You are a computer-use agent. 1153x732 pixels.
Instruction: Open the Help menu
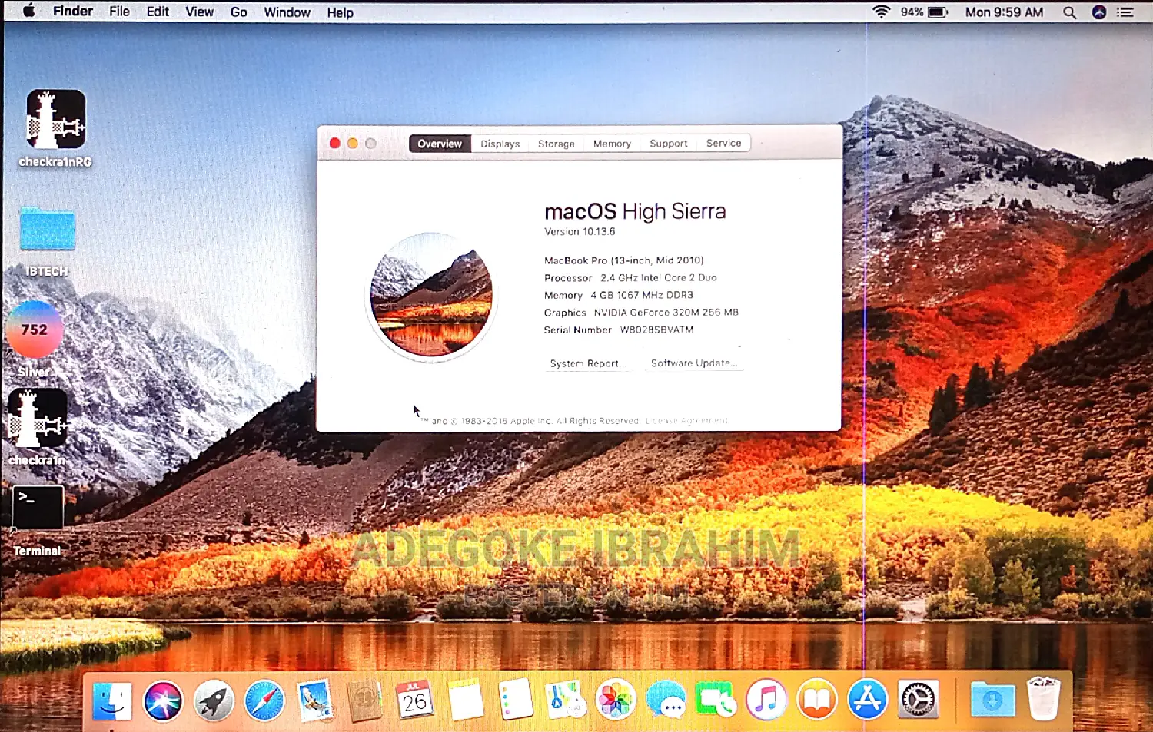(x=340, y=12)
